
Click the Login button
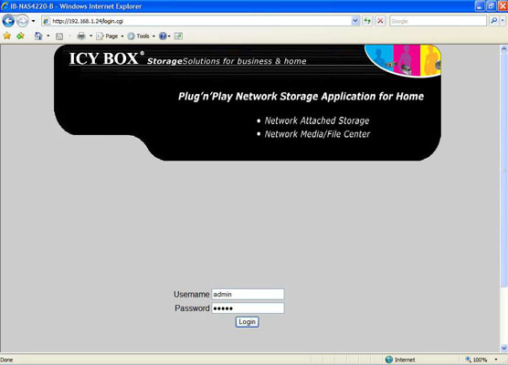click(x=248, y=322)
